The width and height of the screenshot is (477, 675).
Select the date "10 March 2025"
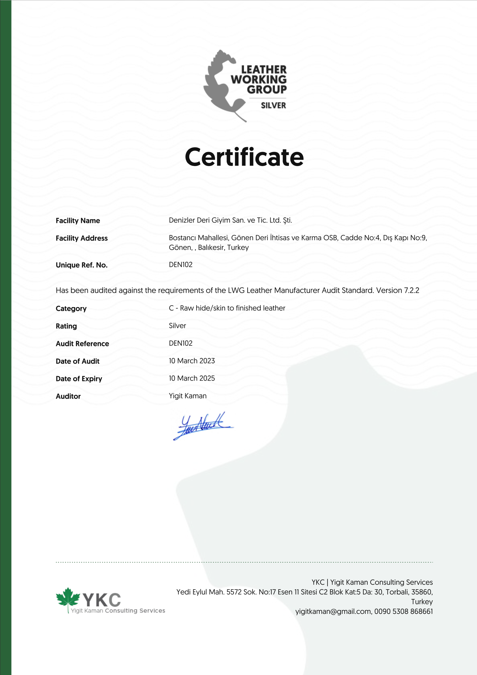(192, 378)
